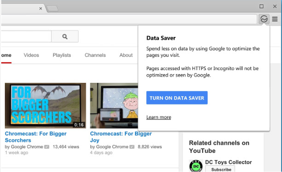This screenshot has height=172, width=282.
Task: Open DC Toys Collector channel name
Action: tap(228, 162)
